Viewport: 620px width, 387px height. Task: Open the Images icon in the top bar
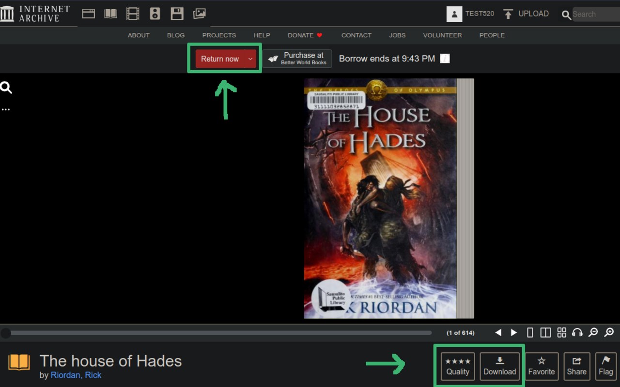(200, 14)
